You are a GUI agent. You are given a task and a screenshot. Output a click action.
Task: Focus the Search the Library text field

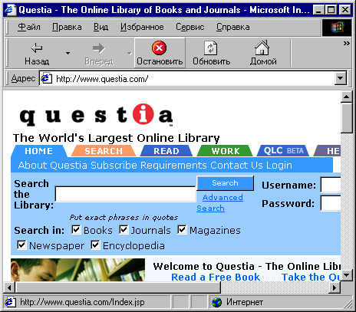point(125,194)
